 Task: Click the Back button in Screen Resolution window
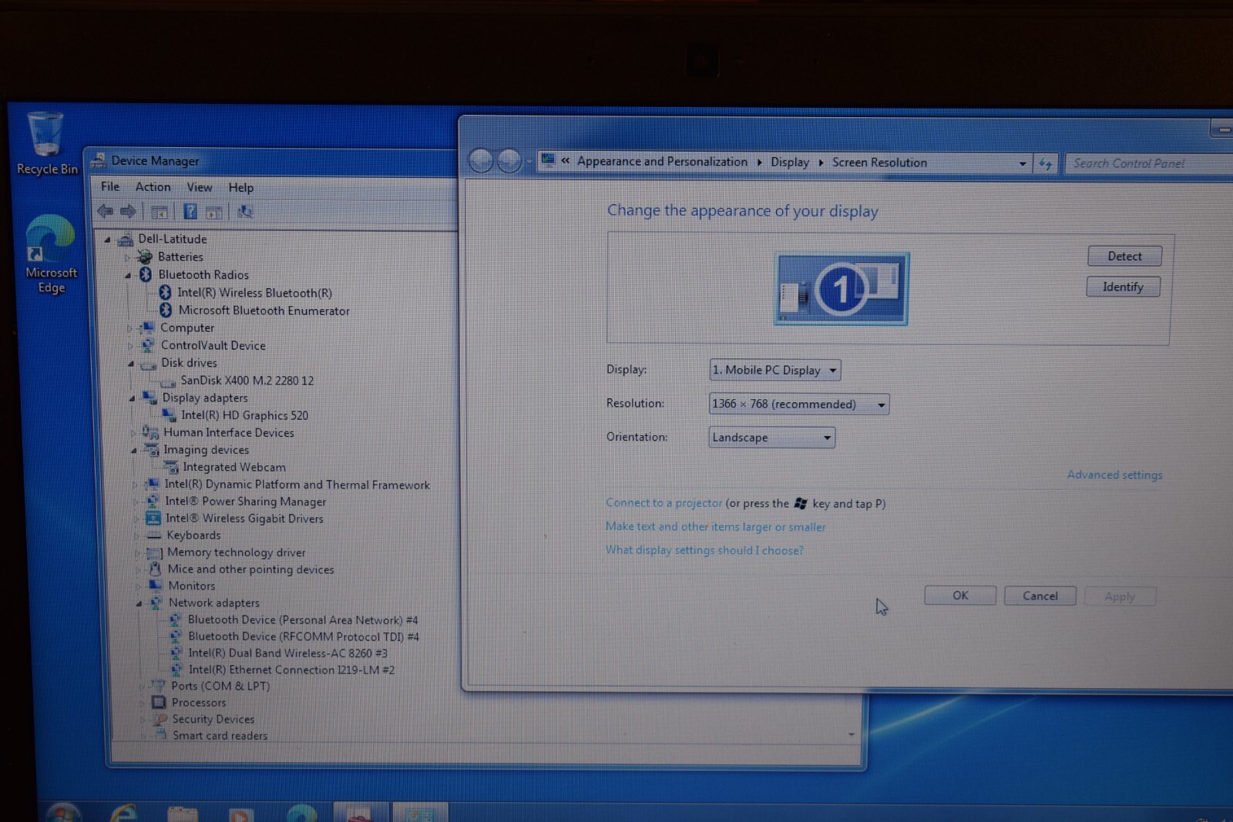(481, 161)
